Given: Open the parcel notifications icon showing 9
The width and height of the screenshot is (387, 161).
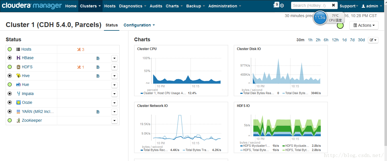Looking at the screenshot, I should pos(276,5).
